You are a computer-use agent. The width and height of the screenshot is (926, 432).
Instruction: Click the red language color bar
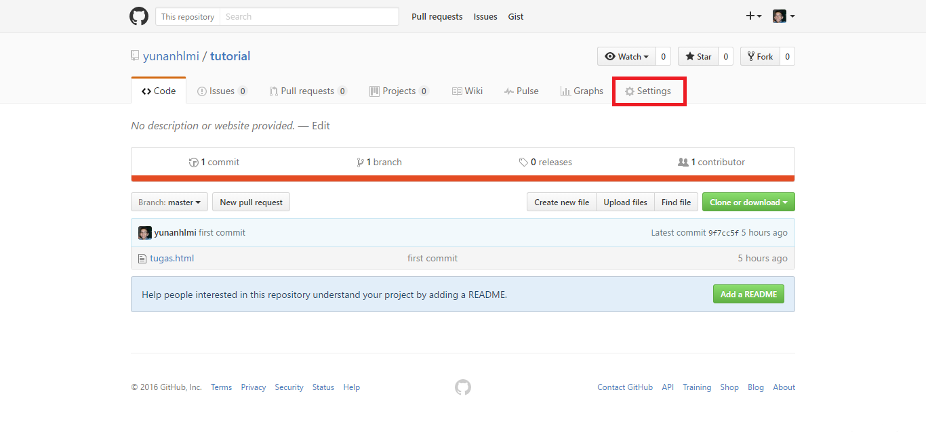coord(463,179)
